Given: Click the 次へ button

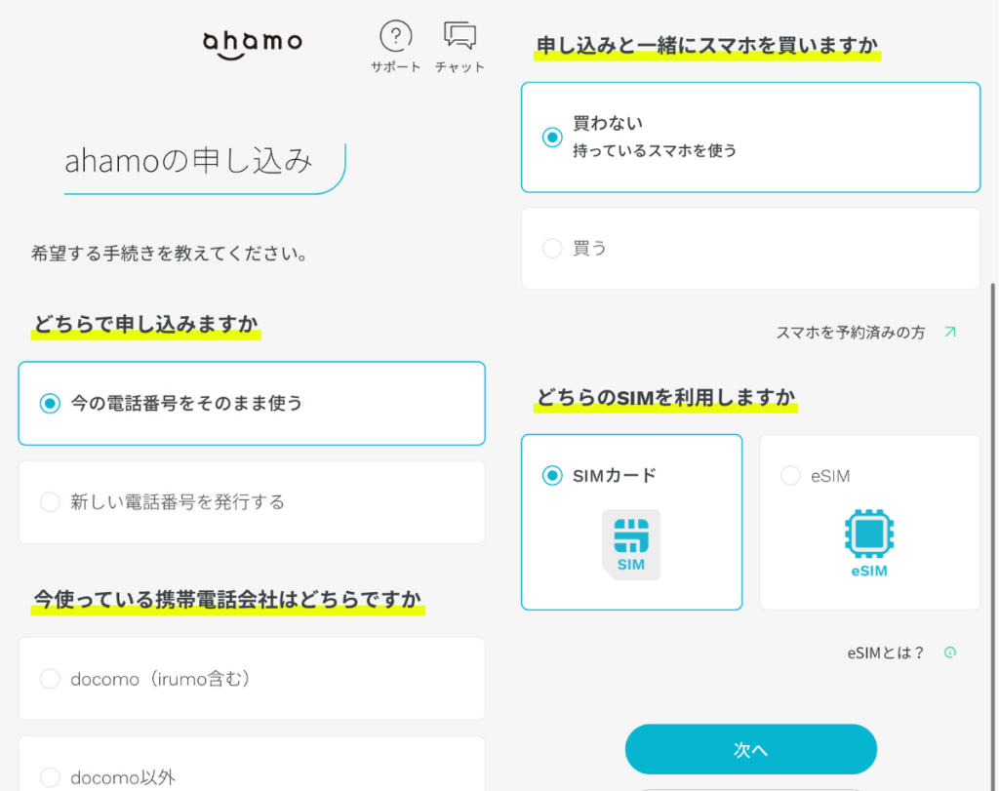Looking at the screenshot, I should point(750,750).
